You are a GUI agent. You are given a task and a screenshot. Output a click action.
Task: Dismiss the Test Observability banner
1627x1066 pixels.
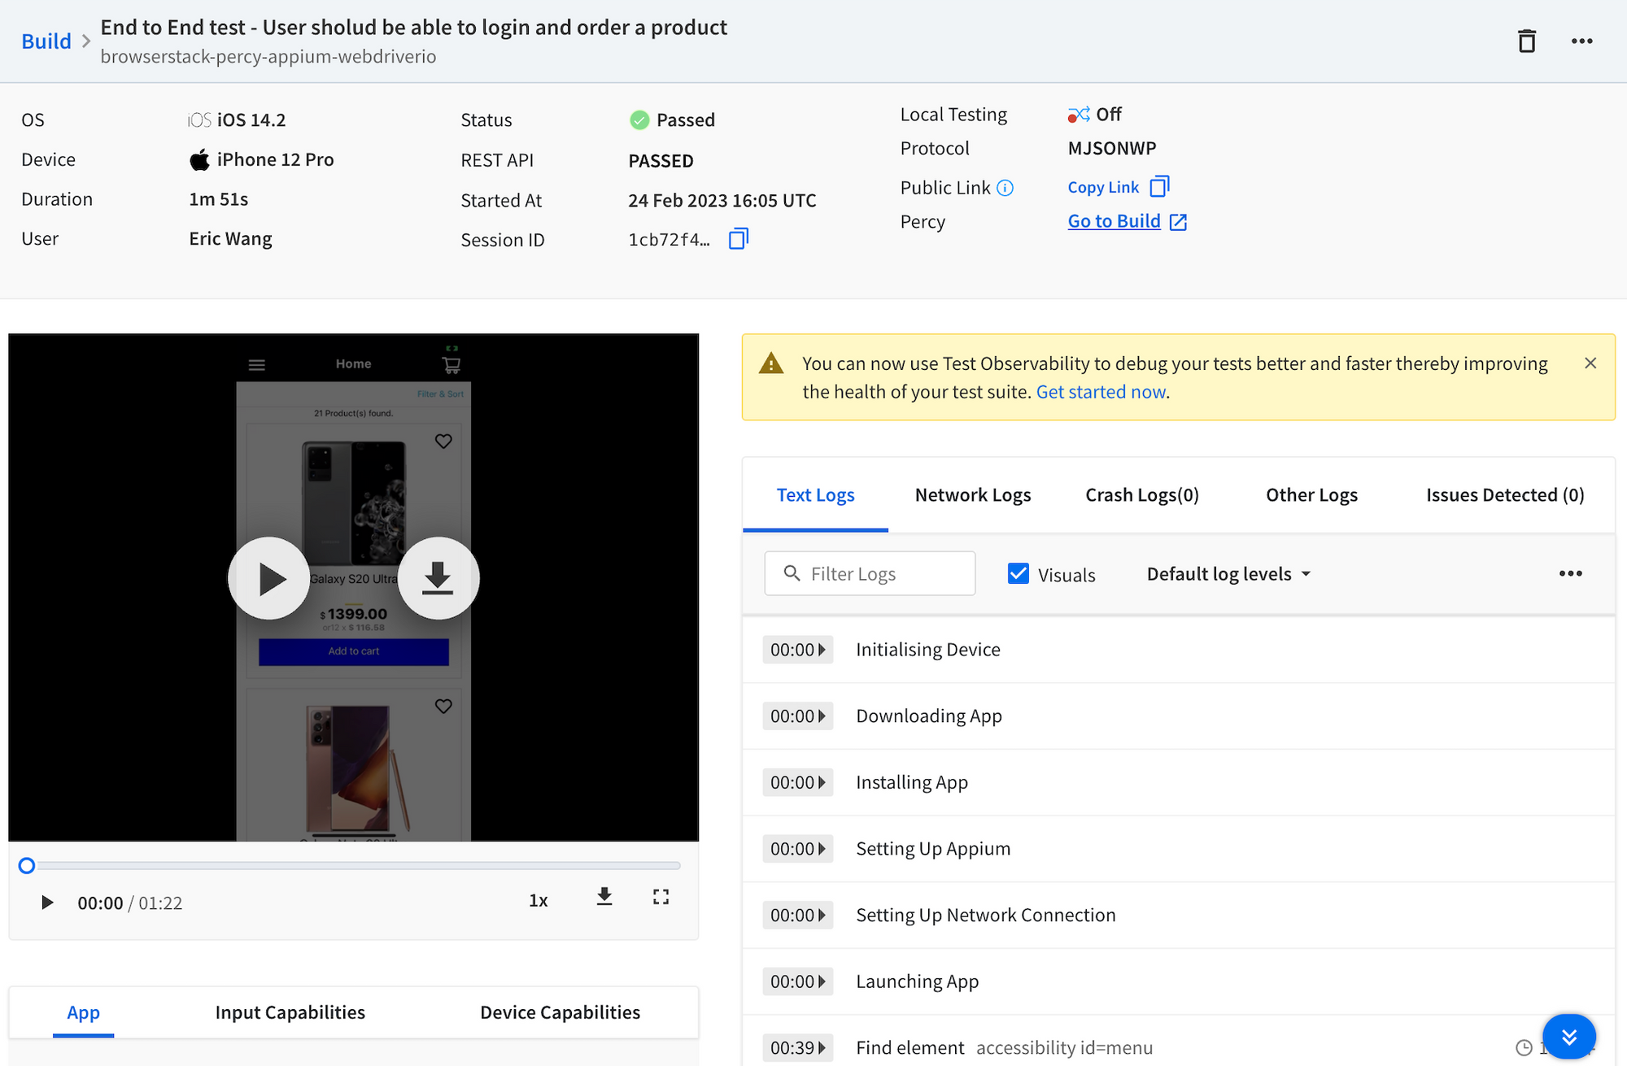(1590, 363)
